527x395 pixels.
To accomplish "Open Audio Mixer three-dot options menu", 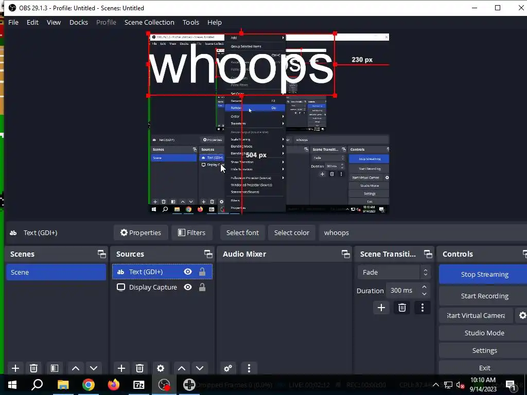I will click(x=249, y=368).
